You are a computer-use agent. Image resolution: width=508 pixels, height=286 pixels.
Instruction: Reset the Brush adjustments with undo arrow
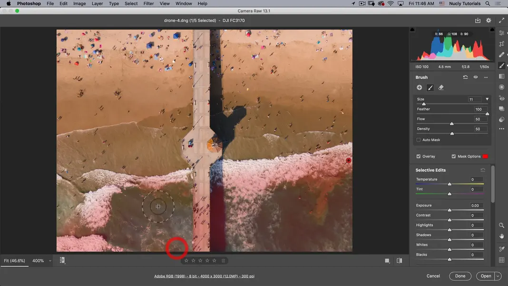(465, 77)
